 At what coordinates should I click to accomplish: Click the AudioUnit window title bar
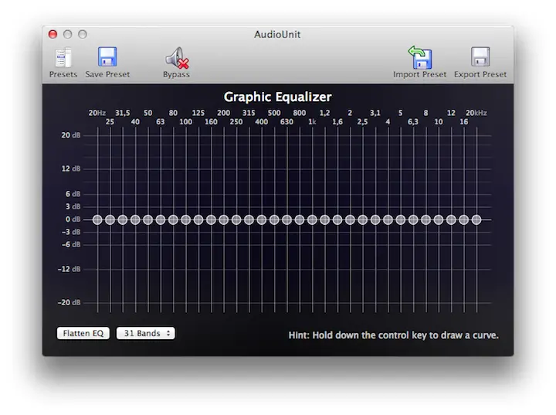tap(278, 34)
